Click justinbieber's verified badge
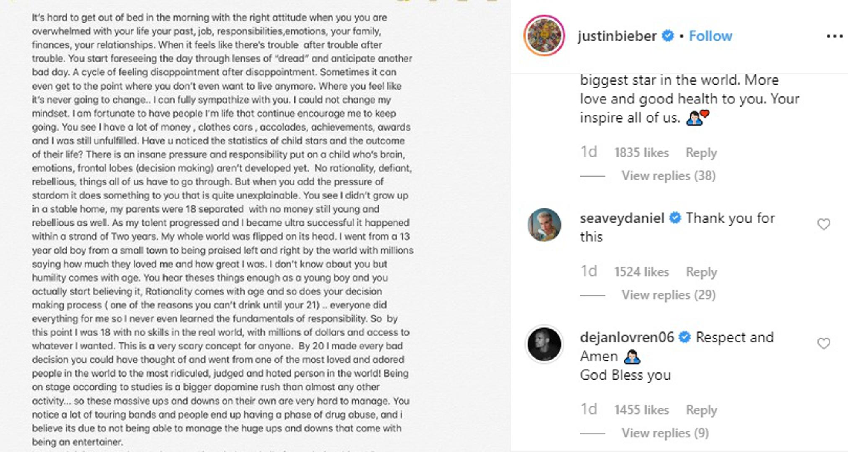The width and height of the screenshot is (848, 452). click(668, 36)
